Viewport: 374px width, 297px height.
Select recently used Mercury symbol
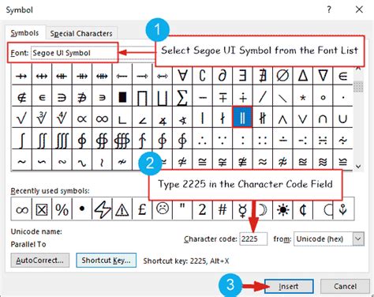[242, 209]
